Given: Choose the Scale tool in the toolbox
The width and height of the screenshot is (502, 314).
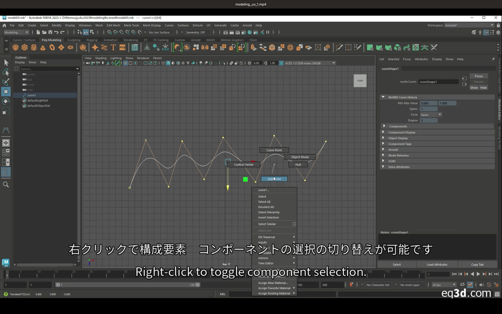Looking at the screenshot, I should [x=6, y=111].
